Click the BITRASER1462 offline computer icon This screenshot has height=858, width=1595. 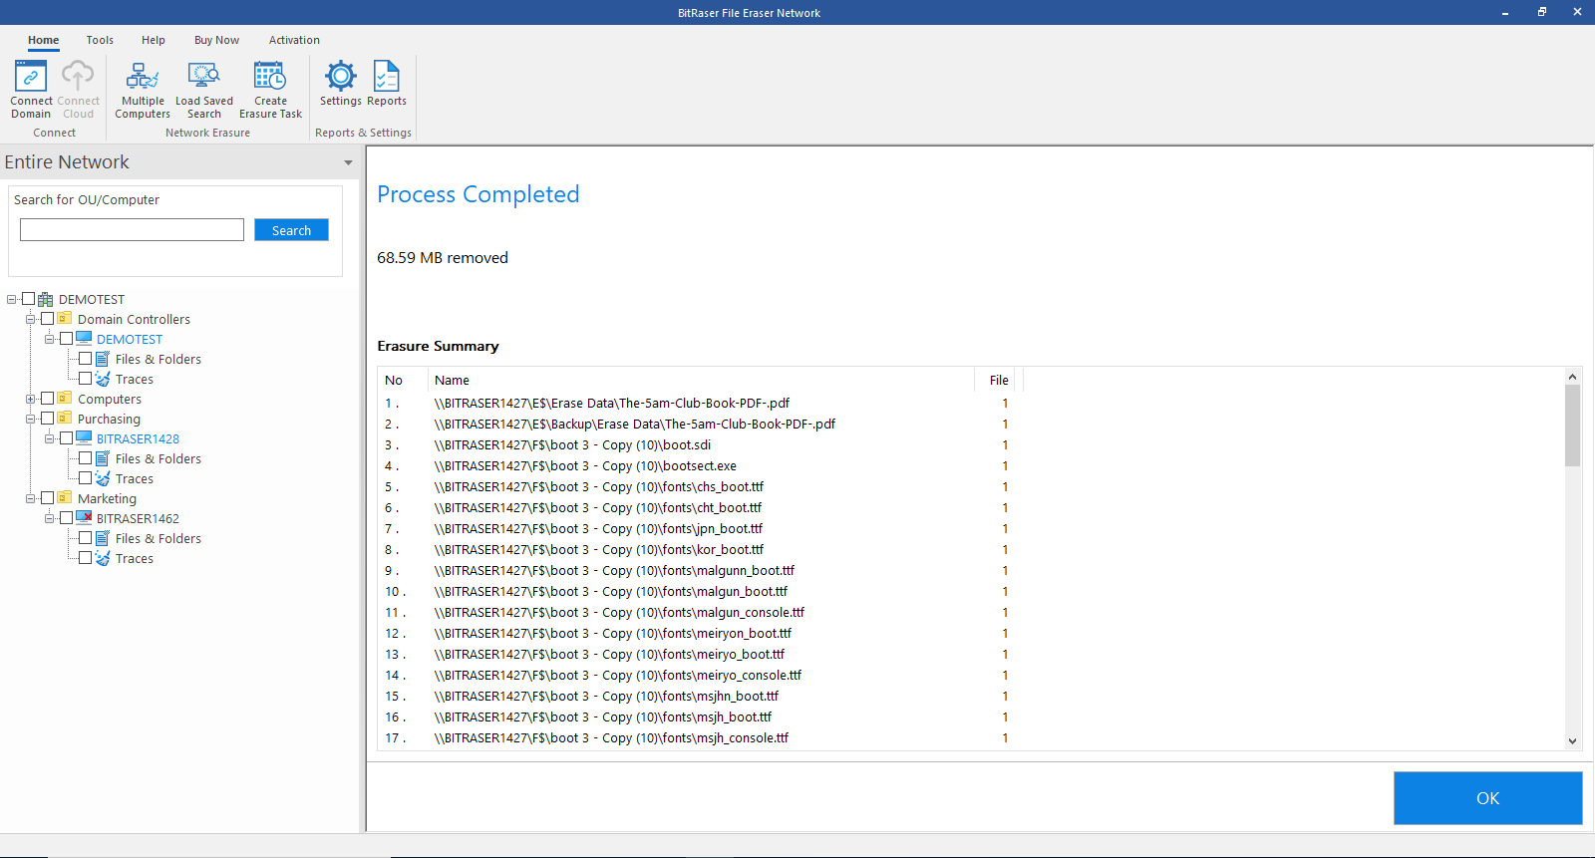(84, 518)
